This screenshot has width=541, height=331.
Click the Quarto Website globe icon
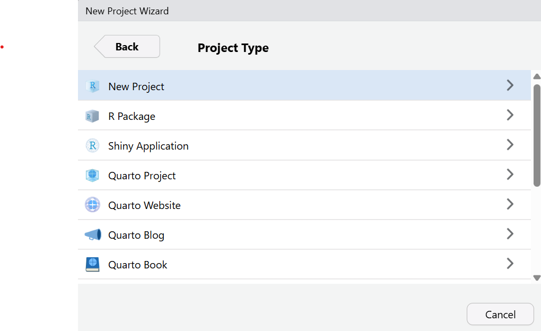tap(92, 205)
